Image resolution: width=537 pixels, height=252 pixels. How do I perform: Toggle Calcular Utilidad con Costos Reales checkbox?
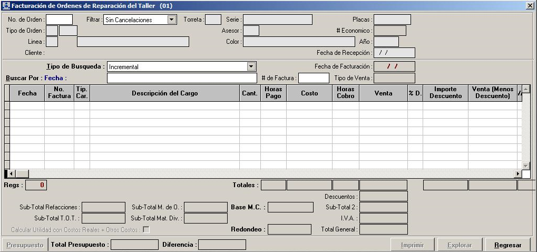coord(146,229)
